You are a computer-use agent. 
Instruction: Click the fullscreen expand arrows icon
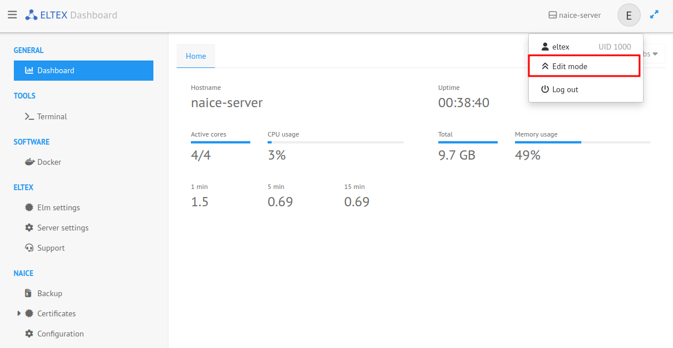coord(654,15)
